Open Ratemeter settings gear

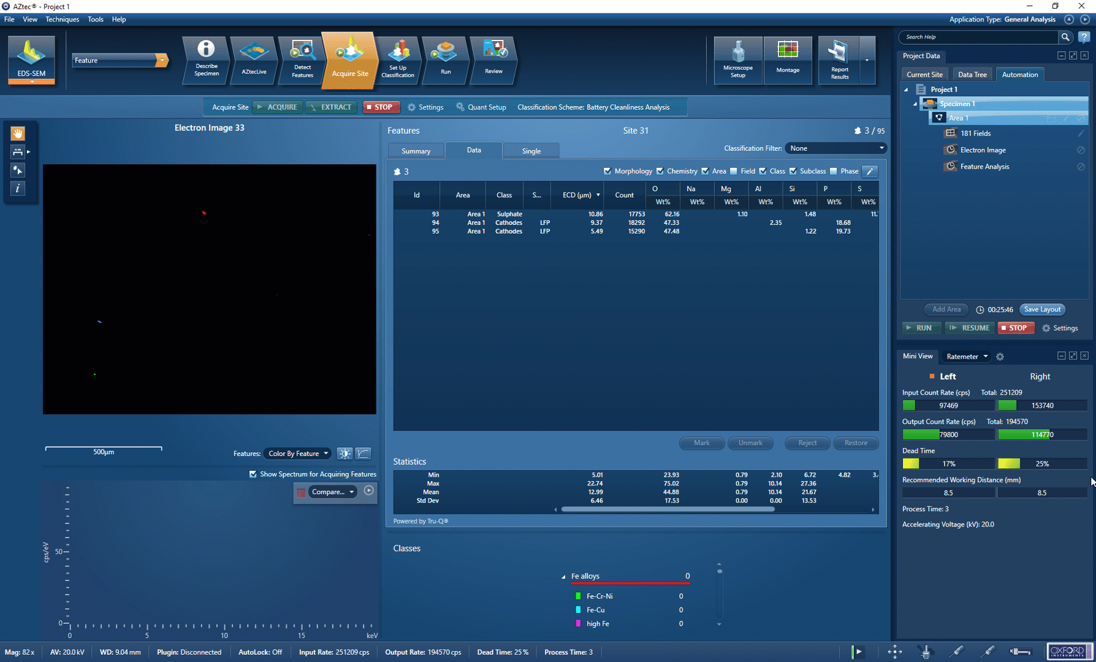1000,357
